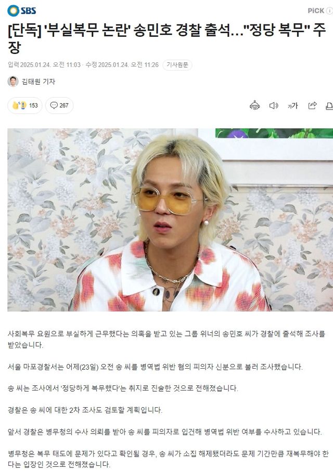
Task: Click the sentence mentioning 서울 마포경찰서
Action: pyautogui.click(x=155, y=367)
